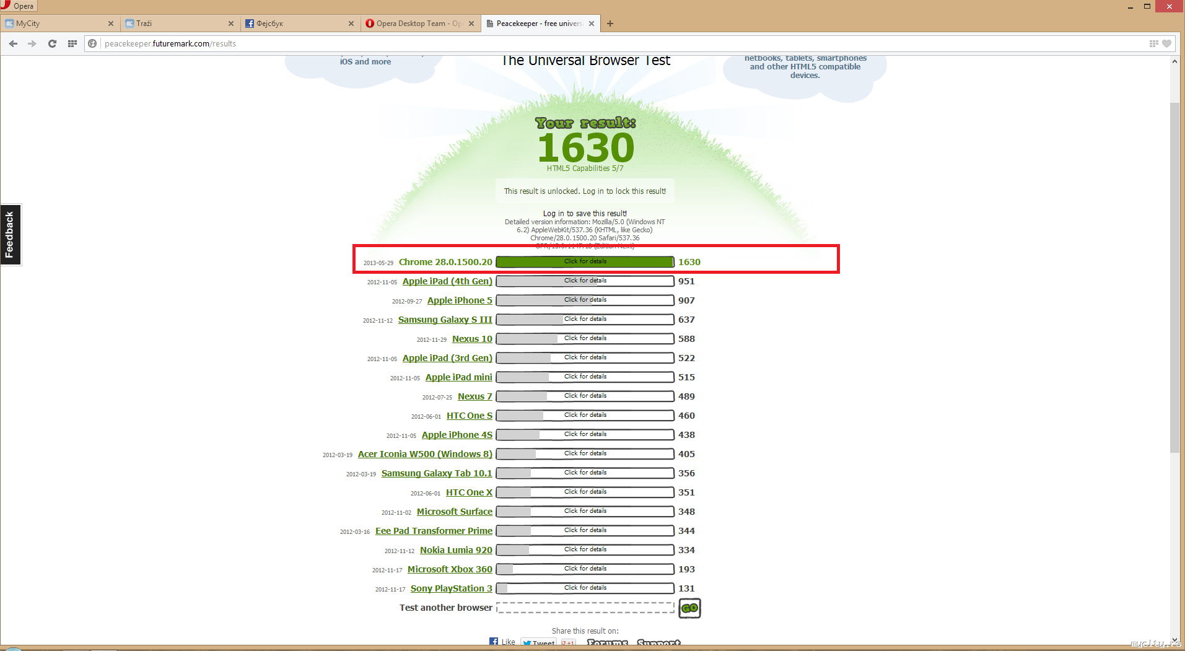Add page to Speed Dial from address bar

pos(1153,43)
